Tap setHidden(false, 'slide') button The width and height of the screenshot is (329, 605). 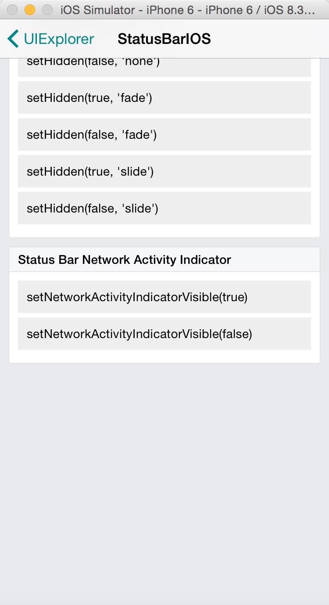click(164, 208)
